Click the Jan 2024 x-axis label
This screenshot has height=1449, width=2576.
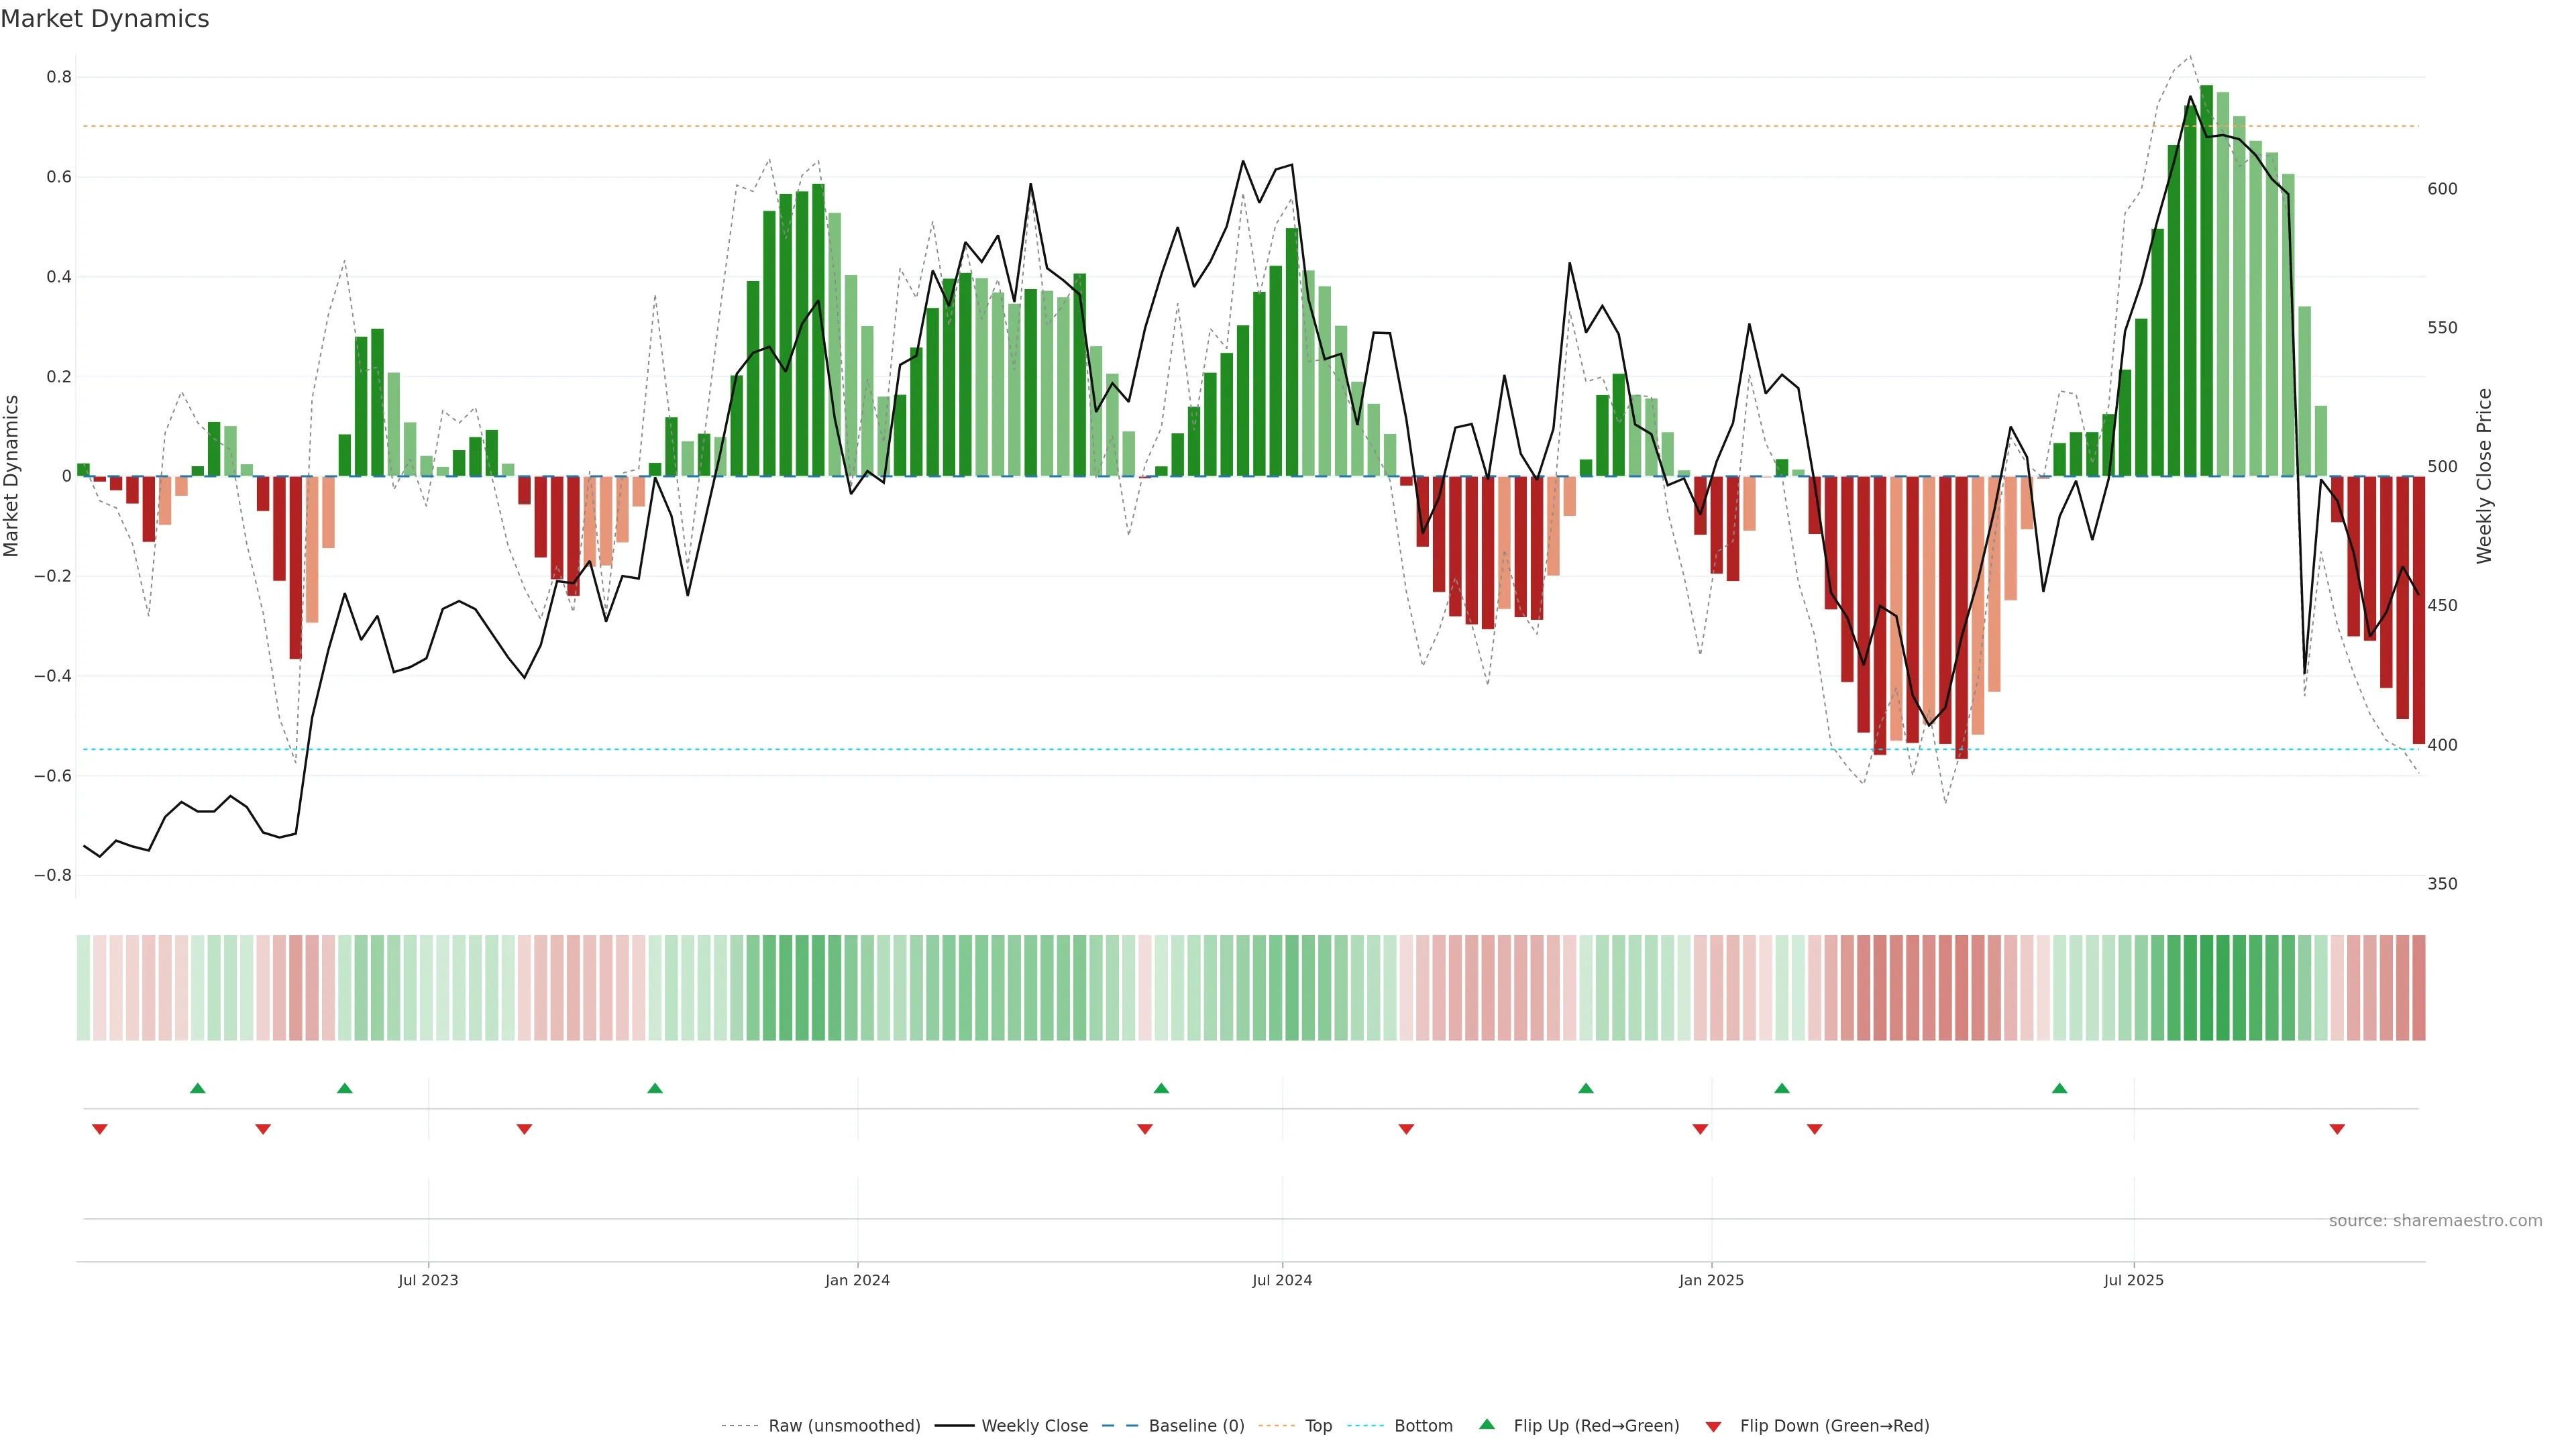click(857, 1280)
